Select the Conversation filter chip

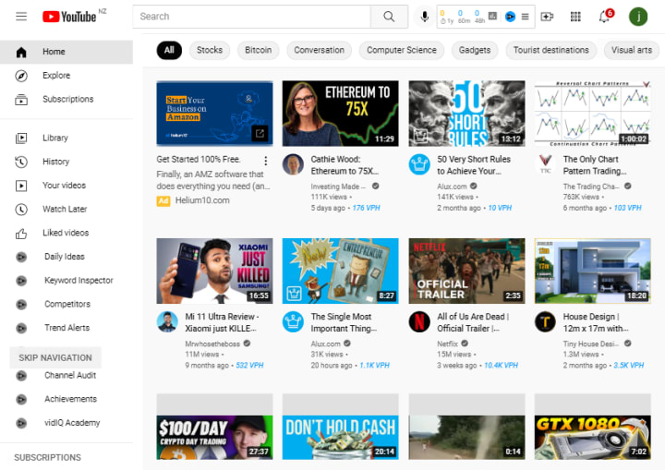(x=320, y=50)
